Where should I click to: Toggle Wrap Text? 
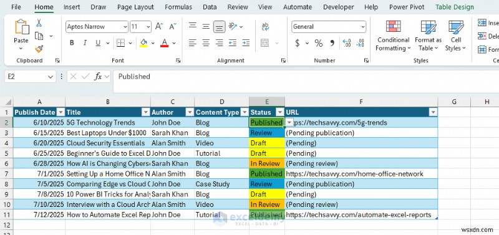pos(265,26)
